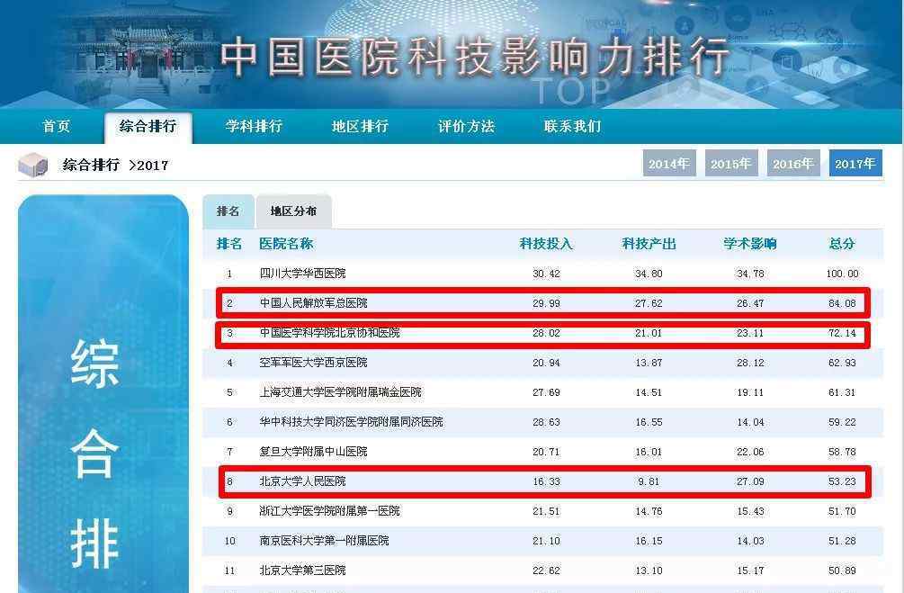Click total score 84.08 for 中国人民解放军总医院
Screen dimensions: 904x593
point(842,303)
